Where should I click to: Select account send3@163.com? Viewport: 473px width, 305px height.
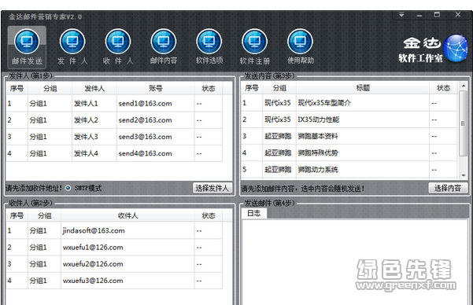pos(145,137)
